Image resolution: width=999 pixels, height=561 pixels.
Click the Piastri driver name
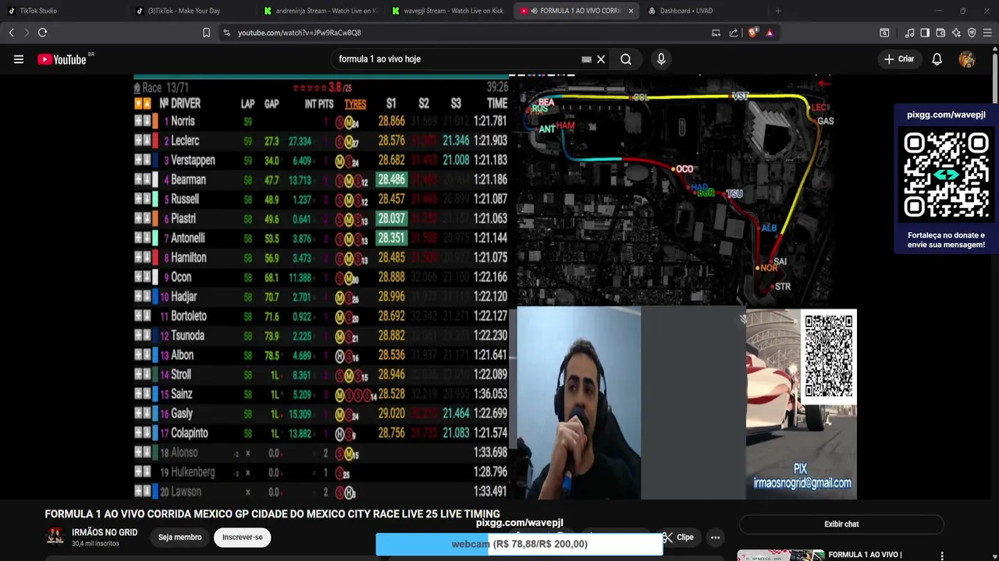pyautogui.click(x=183, y=219)
